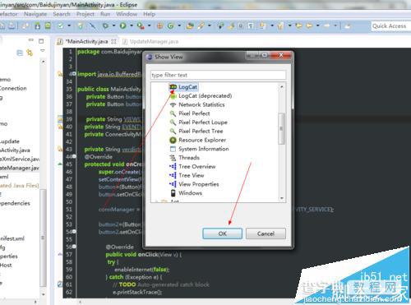411x305 pixels.
Task: Open the Project menu
Action: point(85,14)
